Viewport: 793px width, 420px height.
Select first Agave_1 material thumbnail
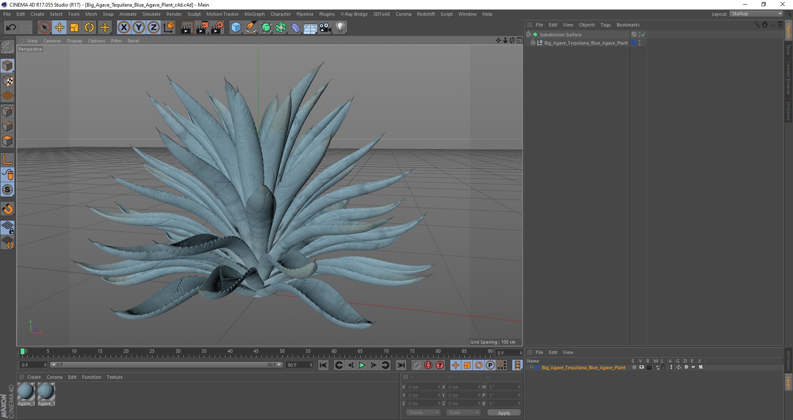[x=26, y=394]
